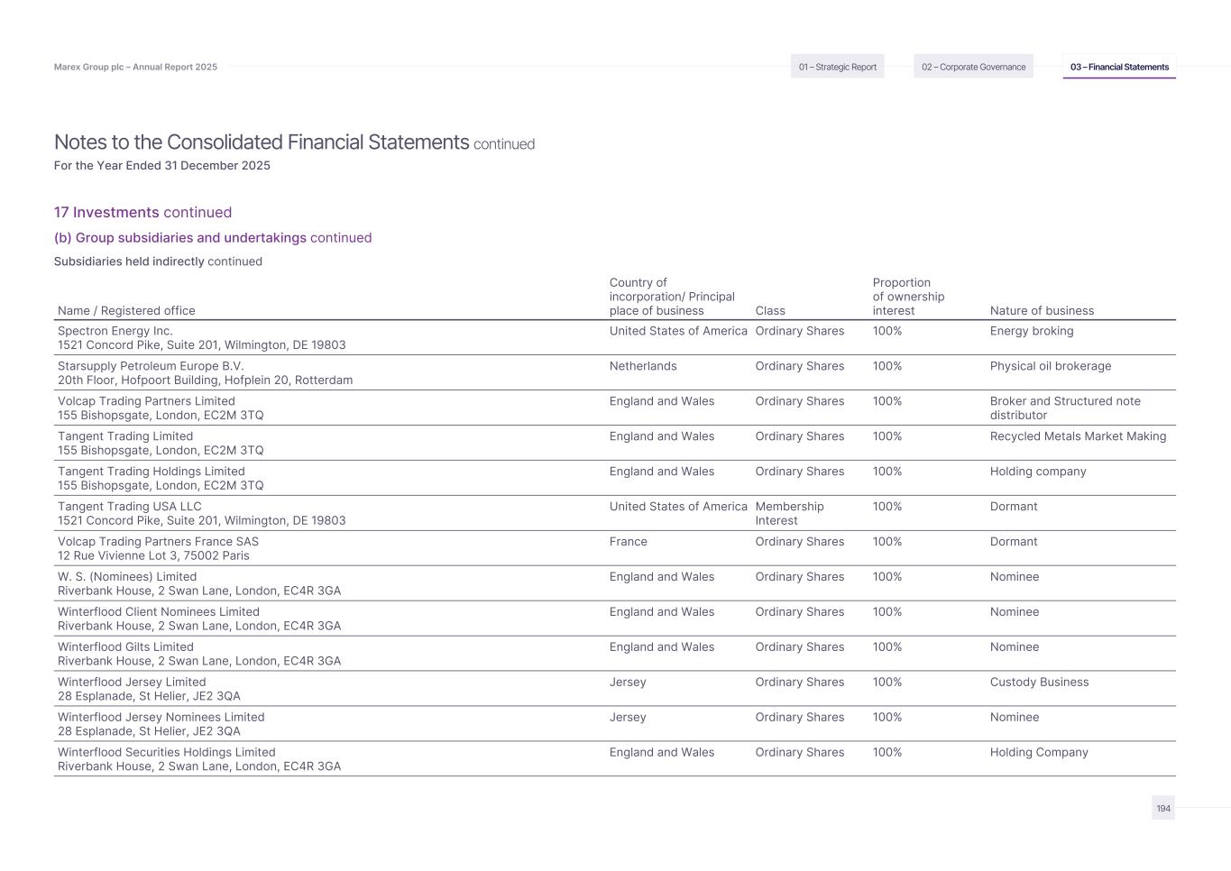The width and height of the screenshot is (1231, 871).
Task: Select Winterflood Jersey Limited entry
Action: pyautogui.click(x=132, y=683)
